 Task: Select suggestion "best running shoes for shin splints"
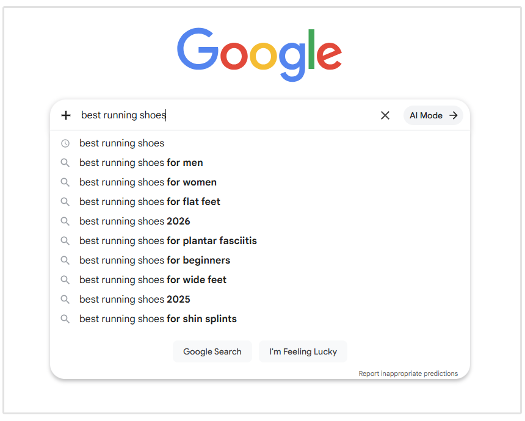click(157, 318)
